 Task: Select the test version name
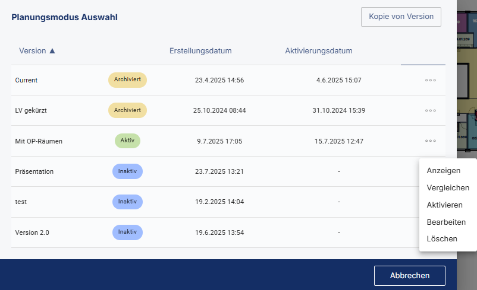[x=21, y=202]
